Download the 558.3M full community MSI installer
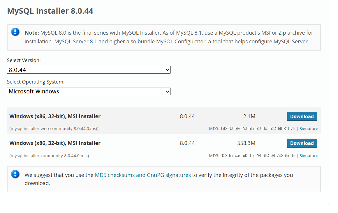Viewport: 338px width, 213px height. pyautogui.click(x=302, y=143)
